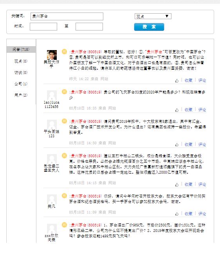Click 评论 on the 05月18日 14:15 post
This screenshot has height=255, width=220.
(202, 185)
